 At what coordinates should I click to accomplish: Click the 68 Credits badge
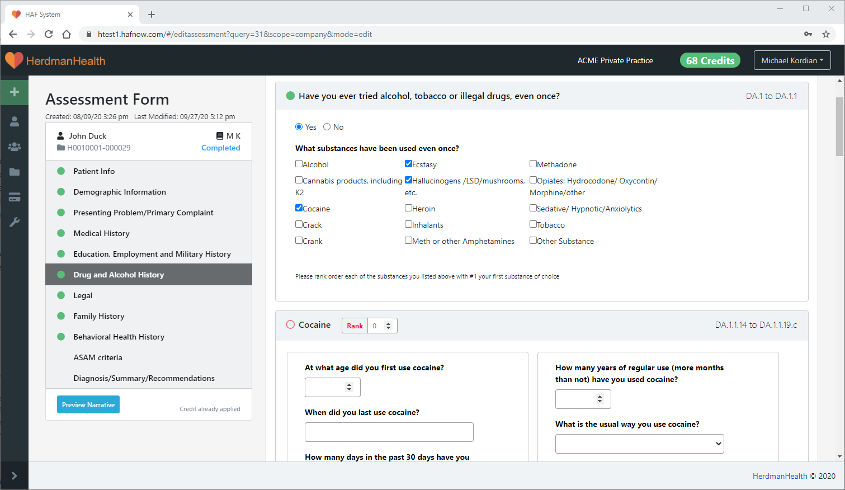710,60
